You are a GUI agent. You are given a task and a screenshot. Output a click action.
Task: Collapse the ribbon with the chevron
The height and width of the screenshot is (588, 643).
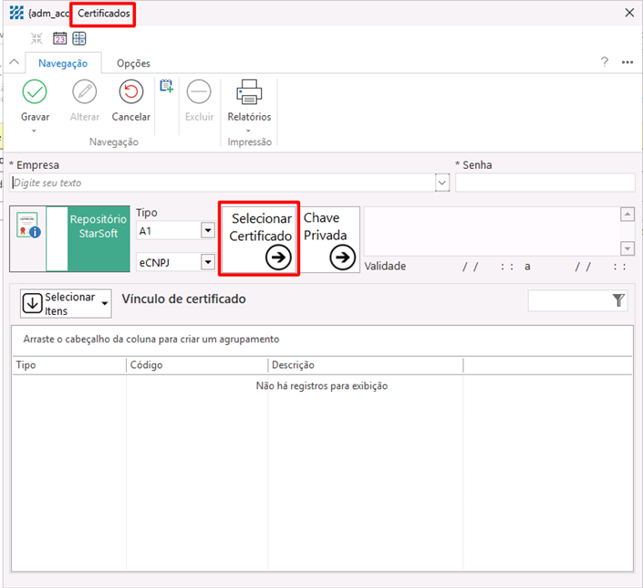14,62
